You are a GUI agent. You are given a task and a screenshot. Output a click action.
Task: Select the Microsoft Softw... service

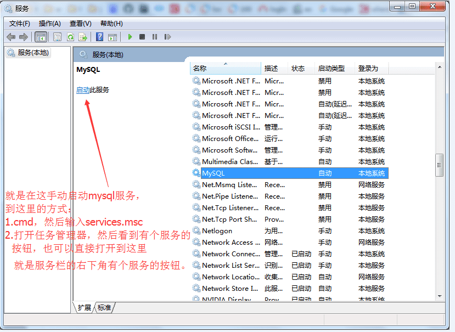290,150
